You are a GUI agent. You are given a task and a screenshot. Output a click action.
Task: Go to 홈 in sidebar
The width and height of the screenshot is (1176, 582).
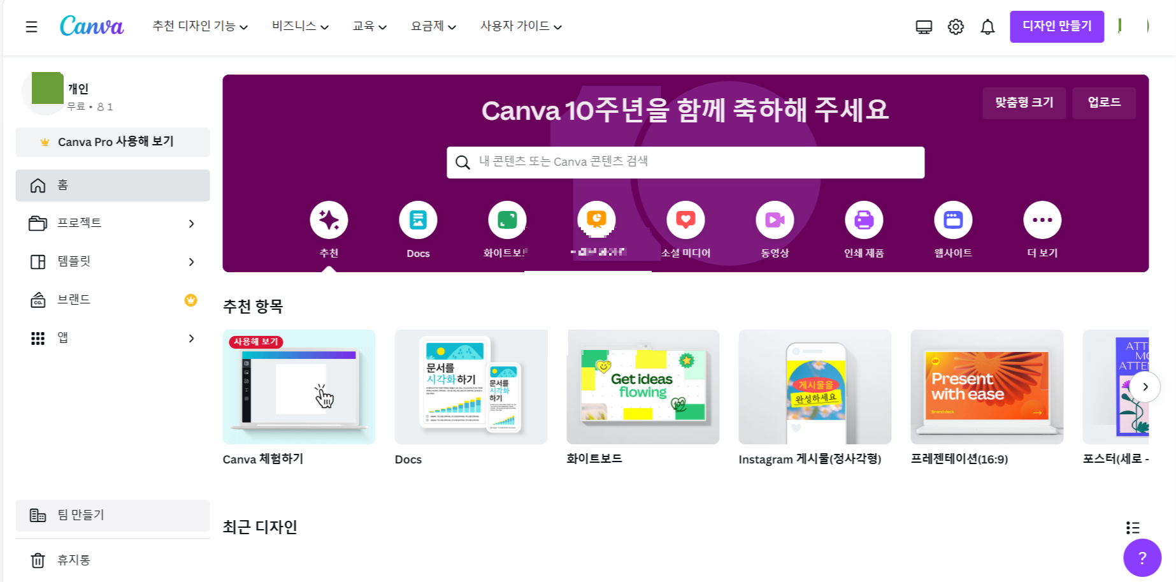113,186
